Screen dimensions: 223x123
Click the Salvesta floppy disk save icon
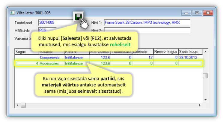click(x=78, y=17)
